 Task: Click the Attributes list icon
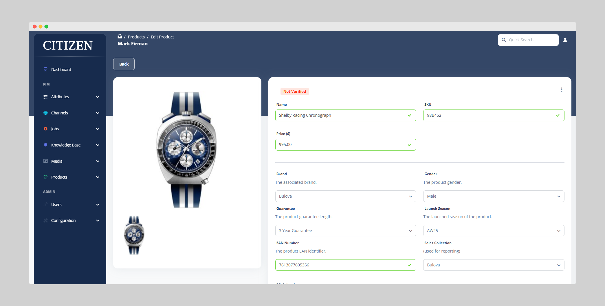[45, 97]
